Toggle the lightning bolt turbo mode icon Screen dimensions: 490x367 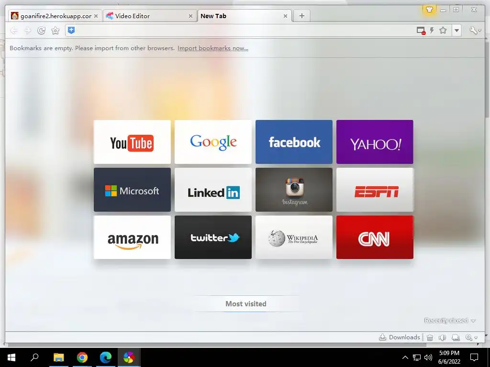point(432,30)
